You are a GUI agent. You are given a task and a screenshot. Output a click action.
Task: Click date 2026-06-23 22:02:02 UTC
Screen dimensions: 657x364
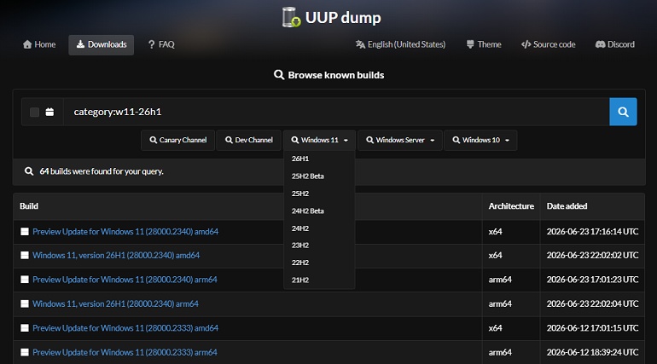[x=592, y=255]
